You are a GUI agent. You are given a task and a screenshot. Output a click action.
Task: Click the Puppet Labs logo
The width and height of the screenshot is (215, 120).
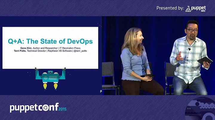pyautogui.click(x=196, y=9)
